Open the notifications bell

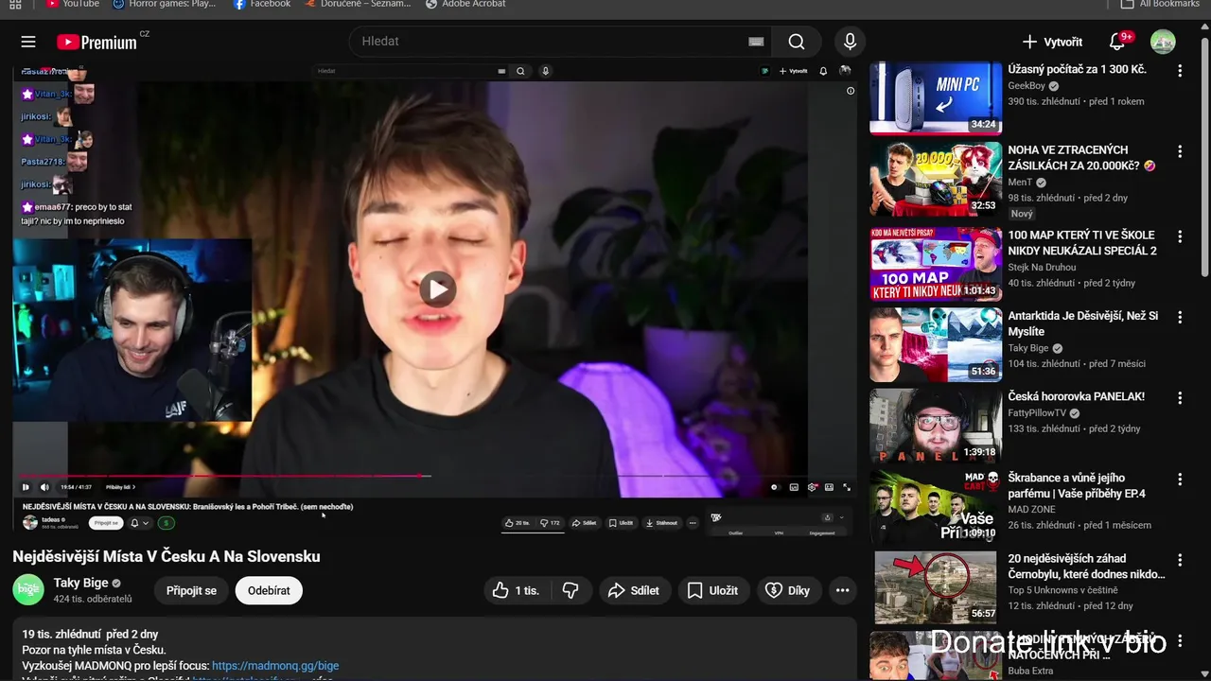1117,42
